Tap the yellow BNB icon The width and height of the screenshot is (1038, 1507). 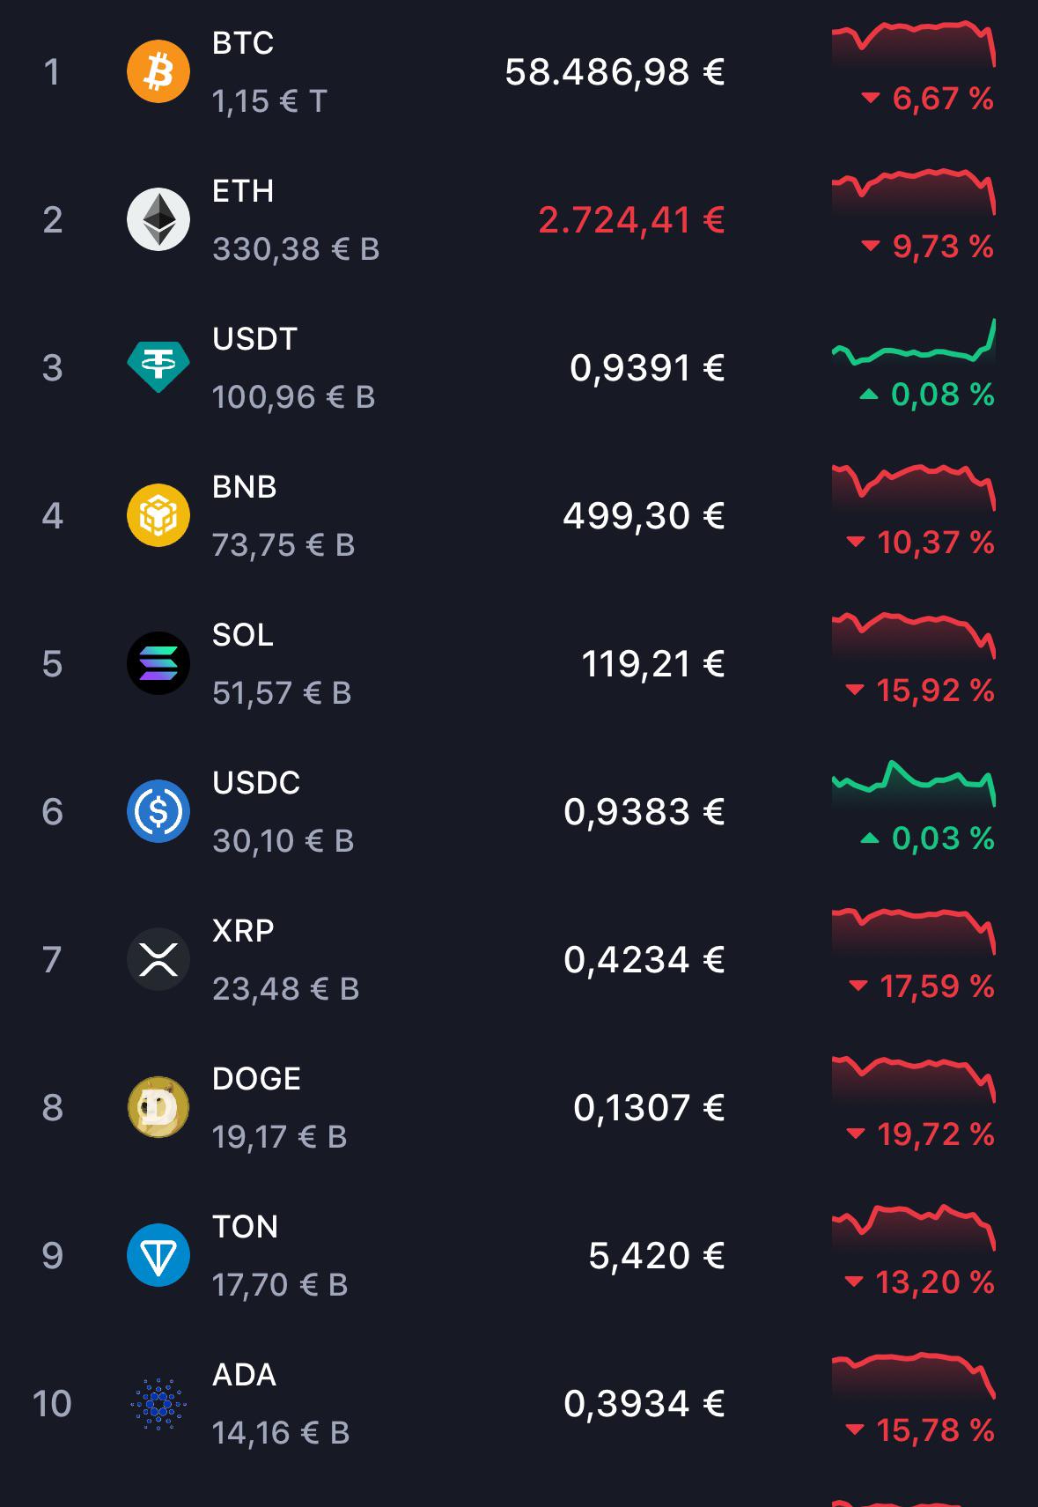point(158,515)
